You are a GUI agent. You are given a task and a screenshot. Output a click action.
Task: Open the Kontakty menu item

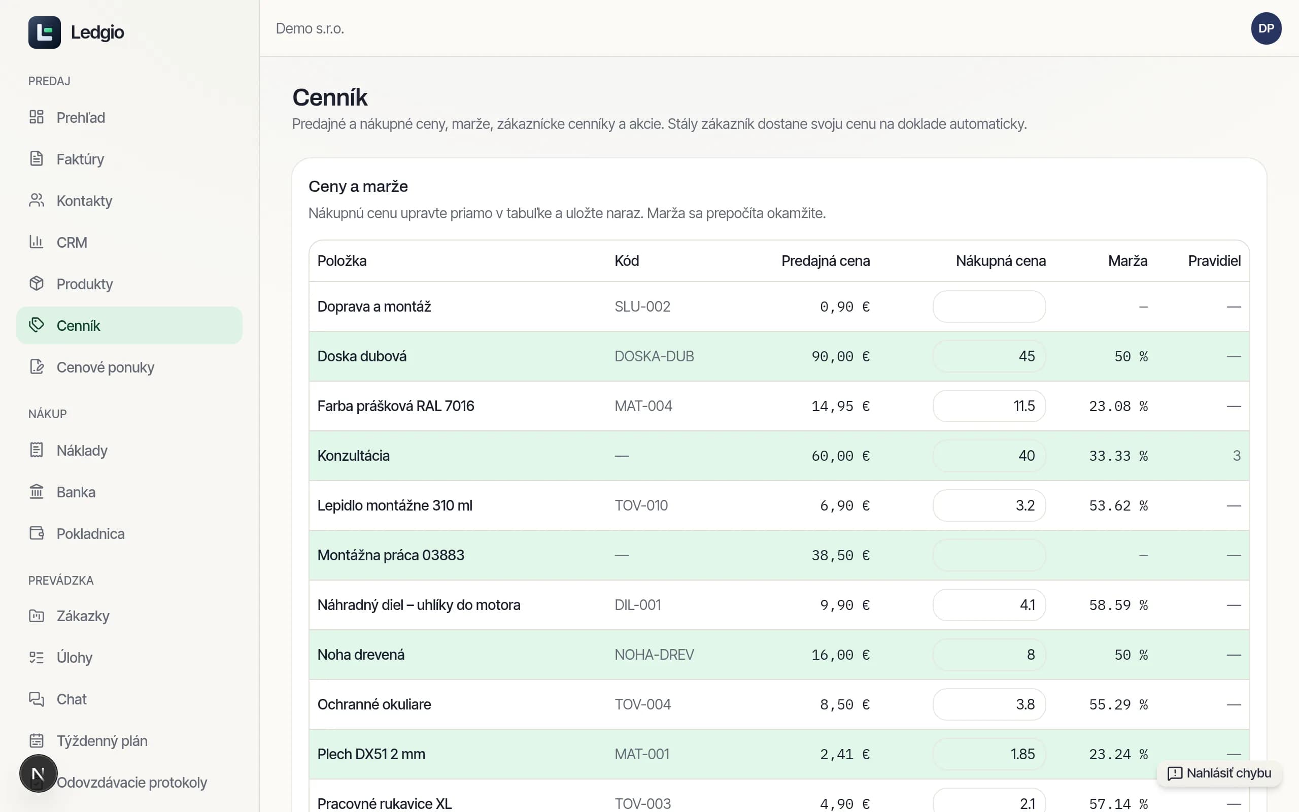129,200
